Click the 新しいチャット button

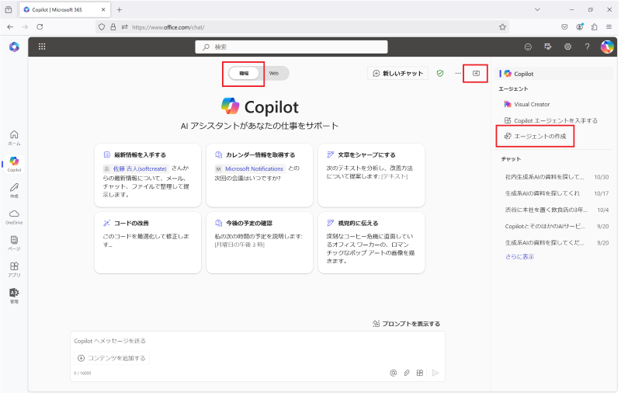(398, 73)
